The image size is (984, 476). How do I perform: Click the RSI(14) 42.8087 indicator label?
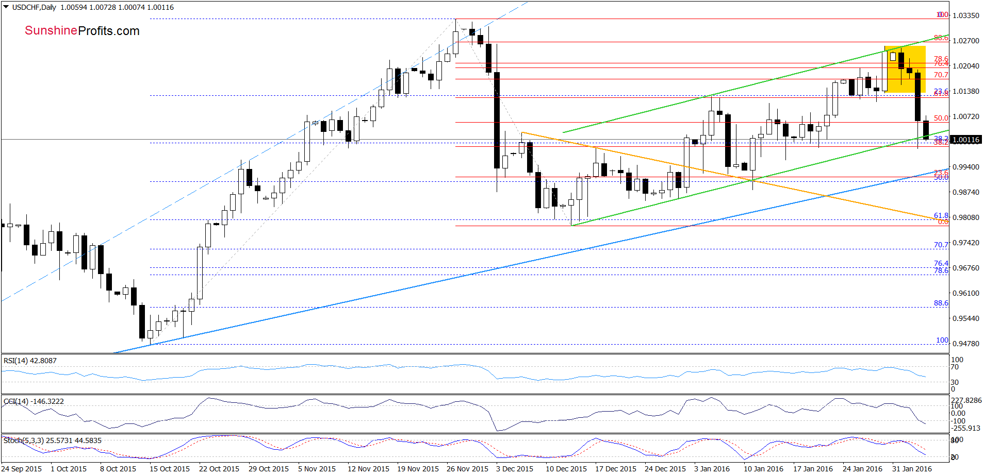pos(30,361)
